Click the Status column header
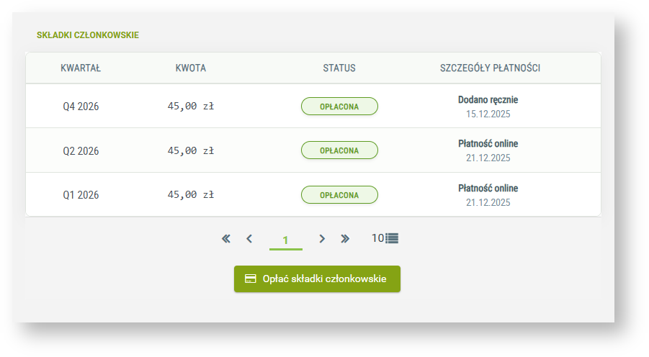649x357 pixels. 339,68
